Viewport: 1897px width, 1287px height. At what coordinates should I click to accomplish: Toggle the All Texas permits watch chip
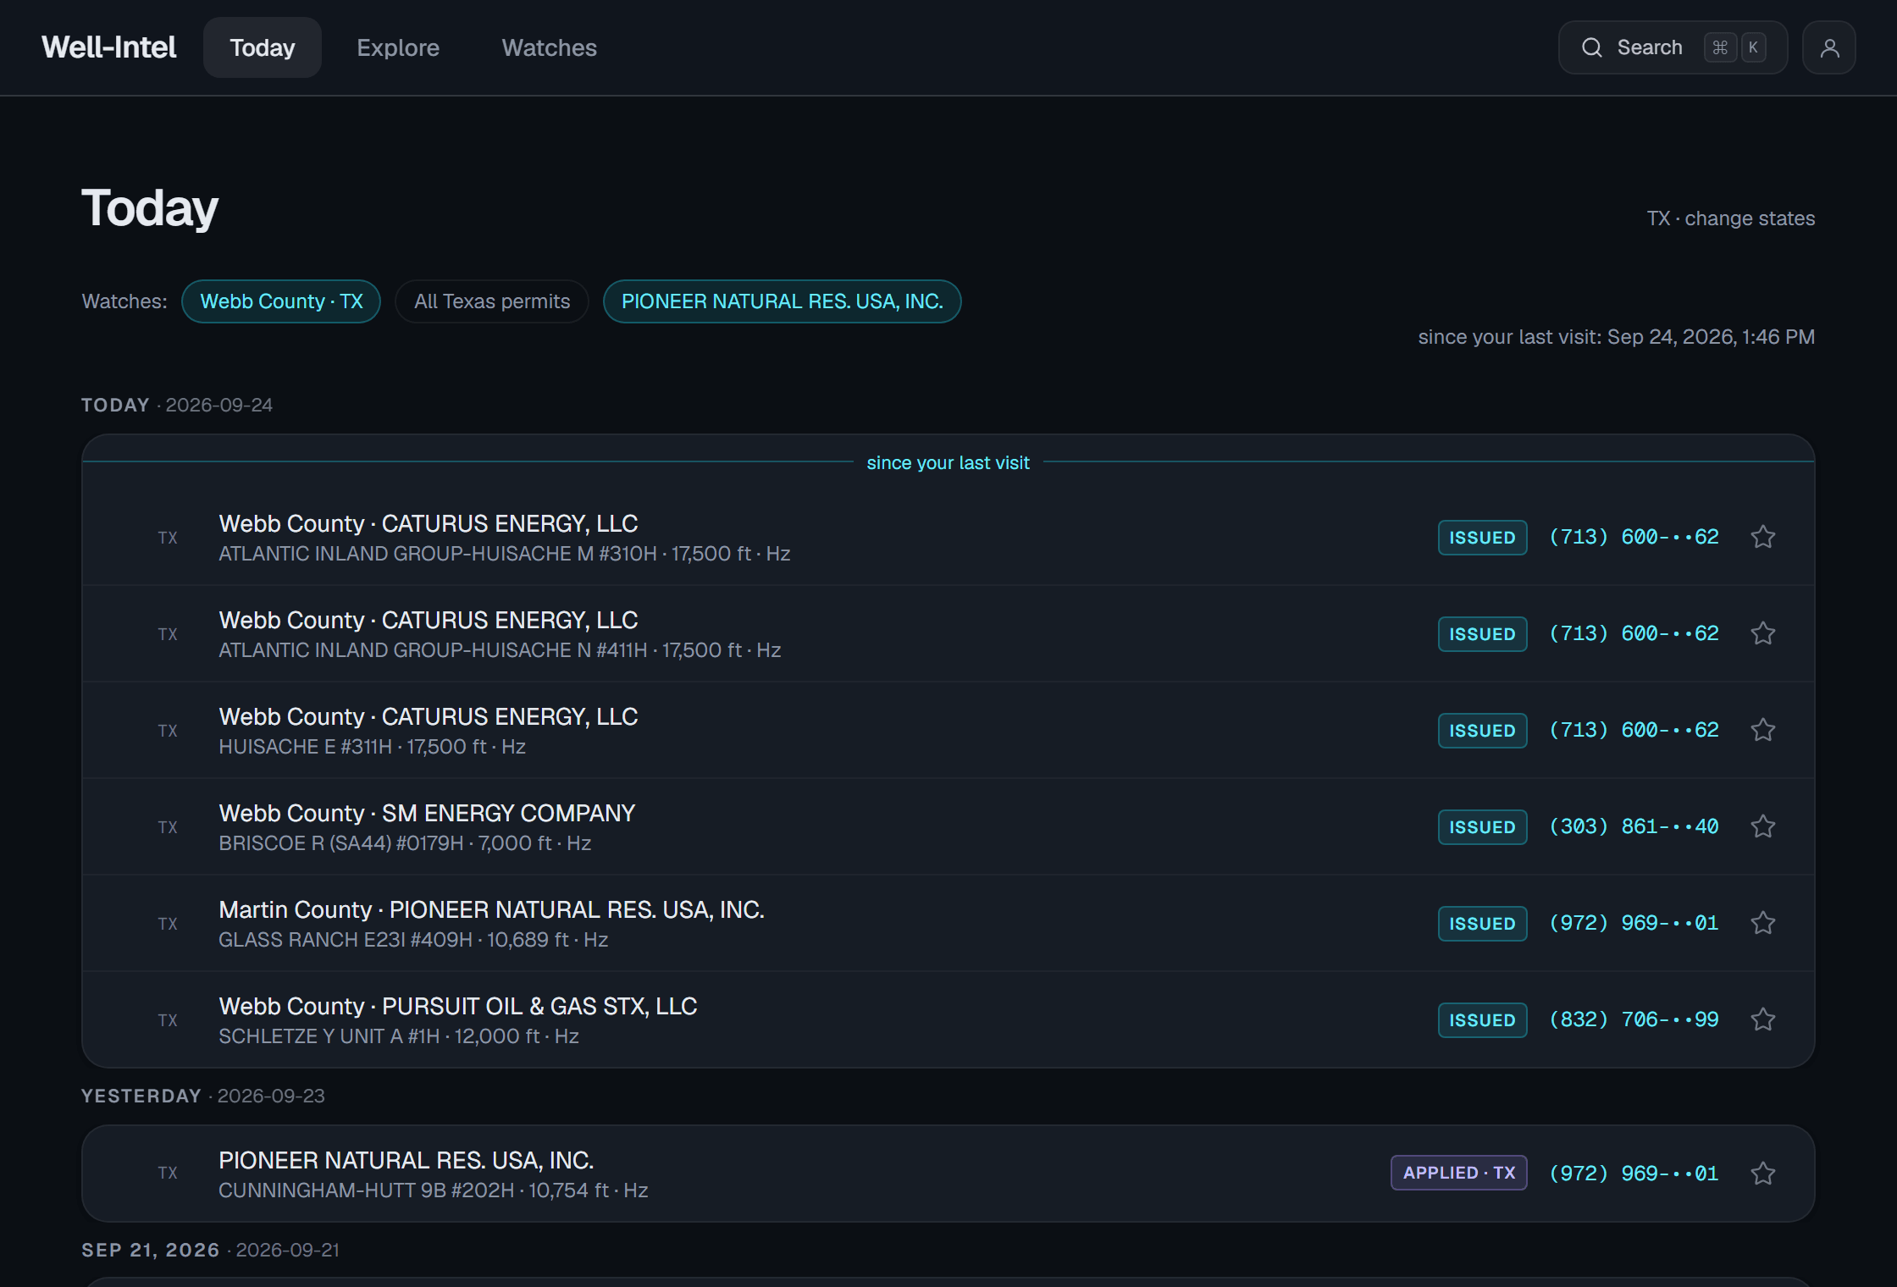point(492,301)
